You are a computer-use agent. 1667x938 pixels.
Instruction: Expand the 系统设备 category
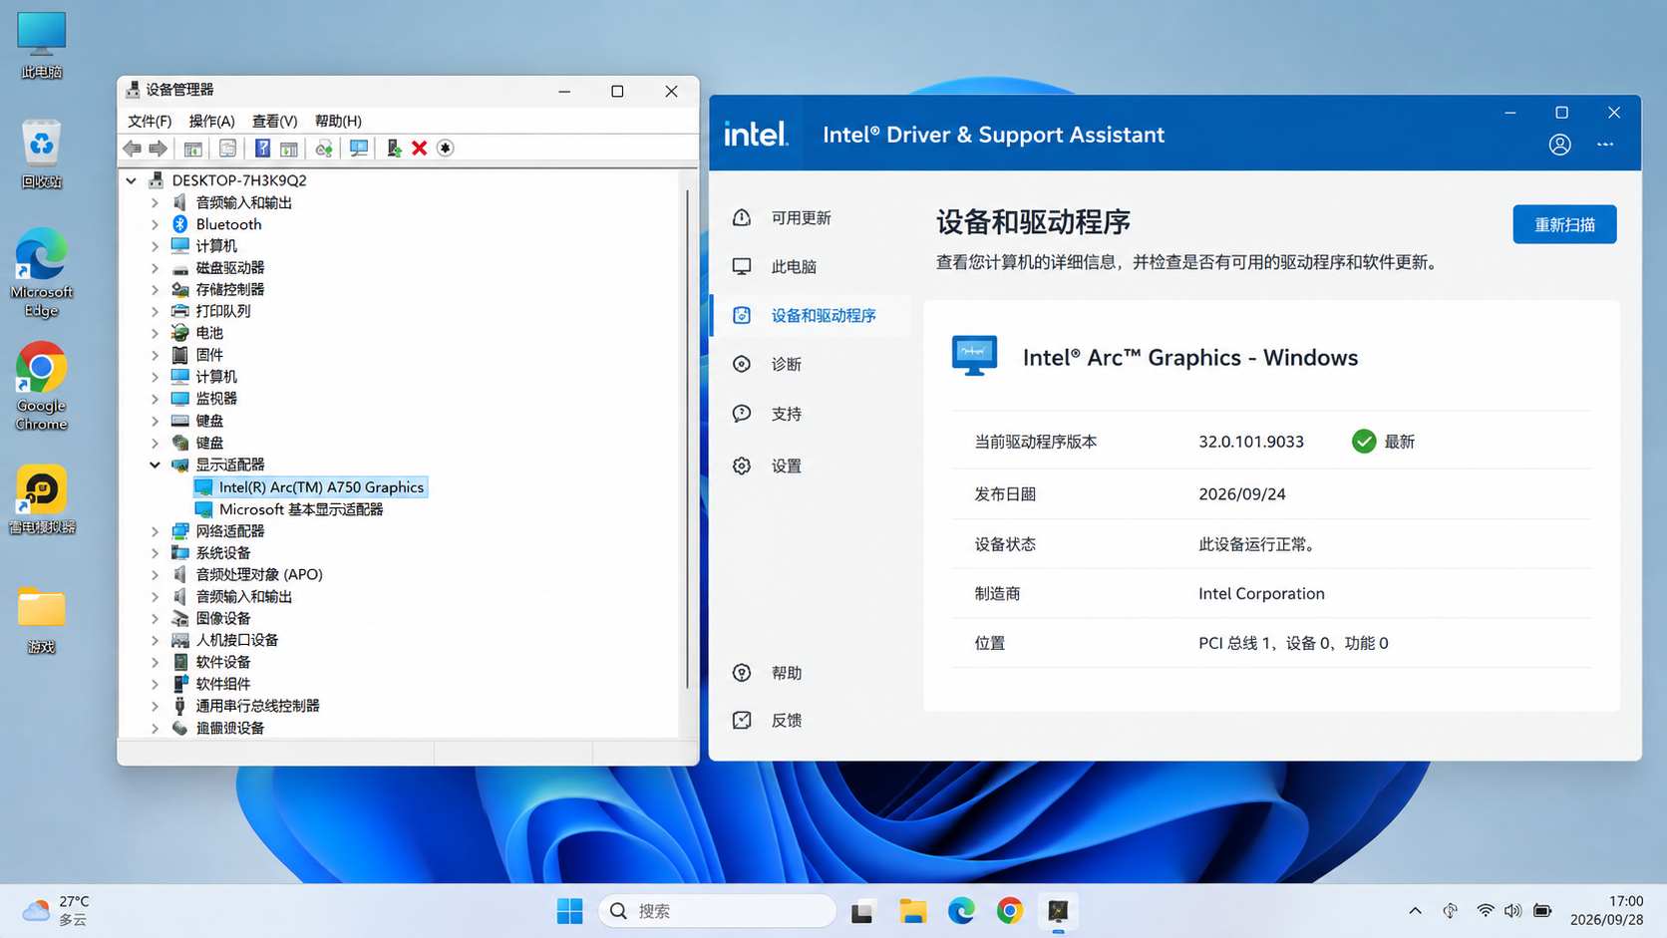pyautogui.click(x=155, y=553)
